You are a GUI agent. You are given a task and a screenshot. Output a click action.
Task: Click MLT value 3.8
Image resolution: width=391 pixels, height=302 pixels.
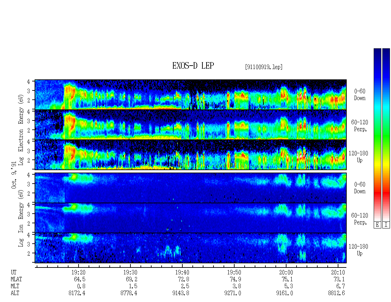point(237,286)
